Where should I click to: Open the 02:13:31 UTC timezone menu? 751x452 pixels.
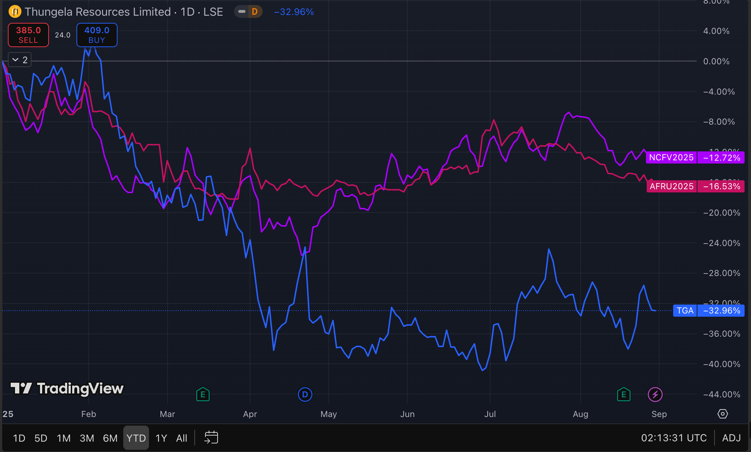(673, 438)
